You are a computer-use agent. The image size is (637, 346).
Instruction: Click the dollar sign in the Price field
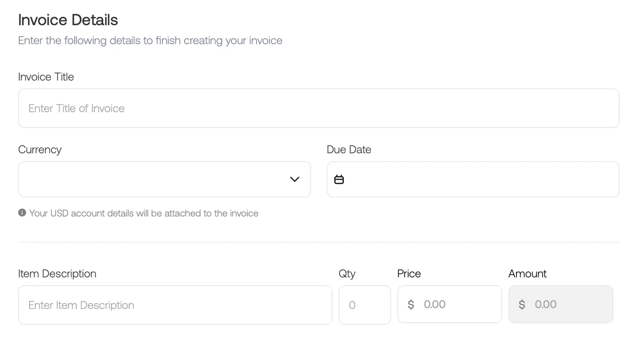[x=411, y=305]
